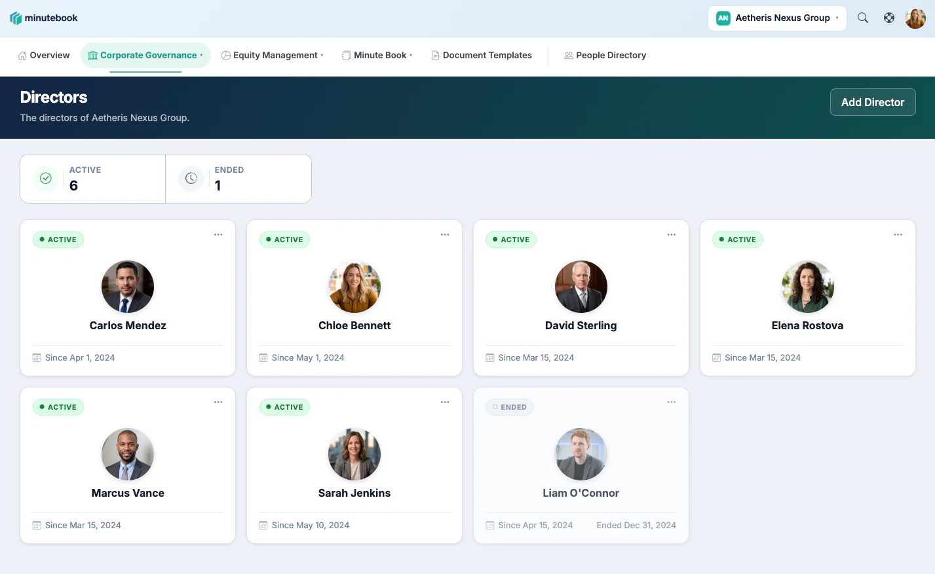
Task: Open People Directory tab
Action: [605, 56]
